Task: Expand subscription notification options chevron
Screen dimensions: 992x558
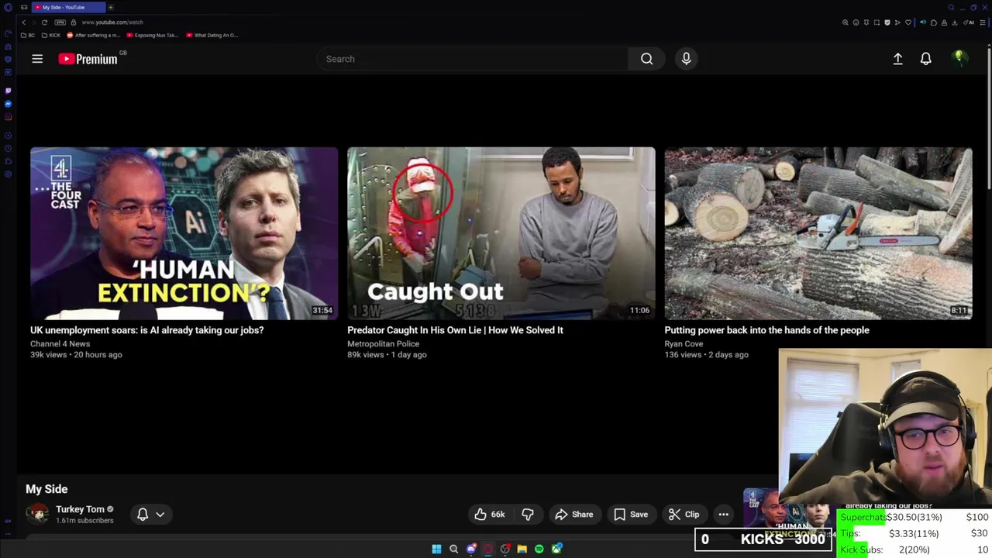Action: coord(160,515)
